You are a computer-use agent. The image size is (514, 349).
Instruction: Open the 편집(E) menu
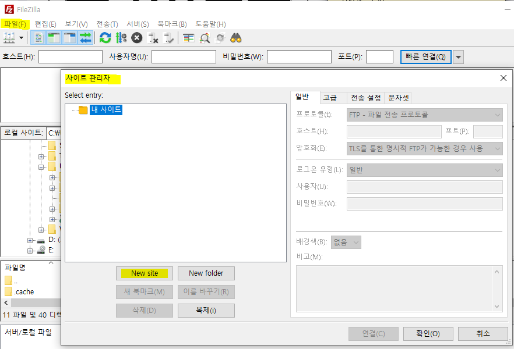point(45,24)
